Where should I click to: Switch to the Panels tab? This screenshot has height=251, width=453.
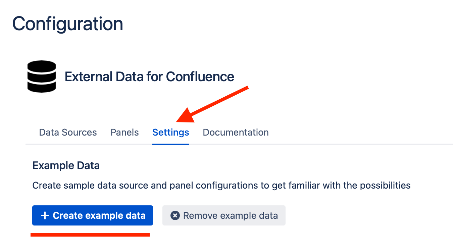(124, 133)
